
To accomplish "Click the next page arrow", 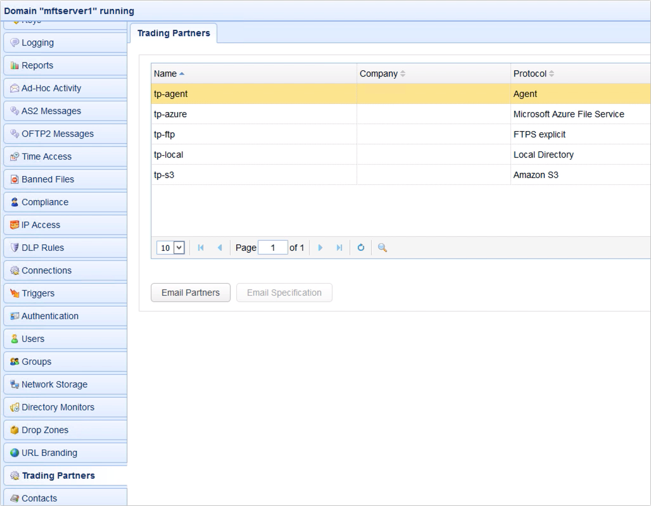I will click(320, 248).
